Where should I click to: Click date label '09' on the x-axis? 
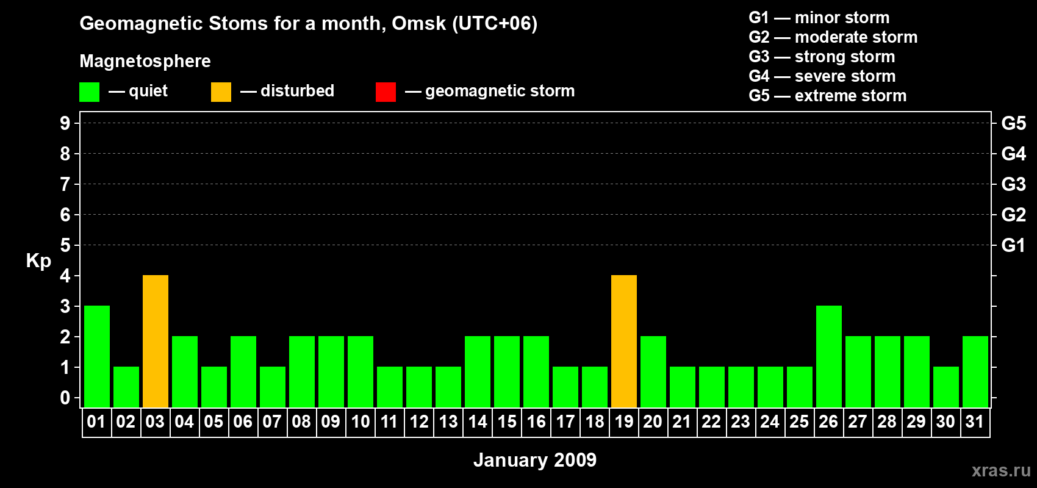(331, 422)
